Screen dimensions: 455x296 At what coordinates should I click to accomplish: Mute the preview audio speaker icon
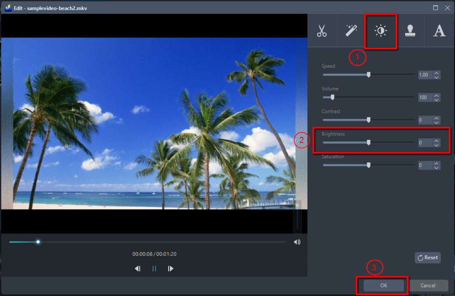tap(297, 241)
